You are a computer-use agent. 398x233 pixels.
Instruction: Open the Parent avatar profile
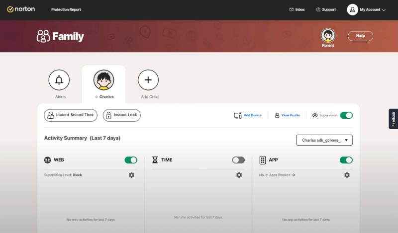pos(328,35)
